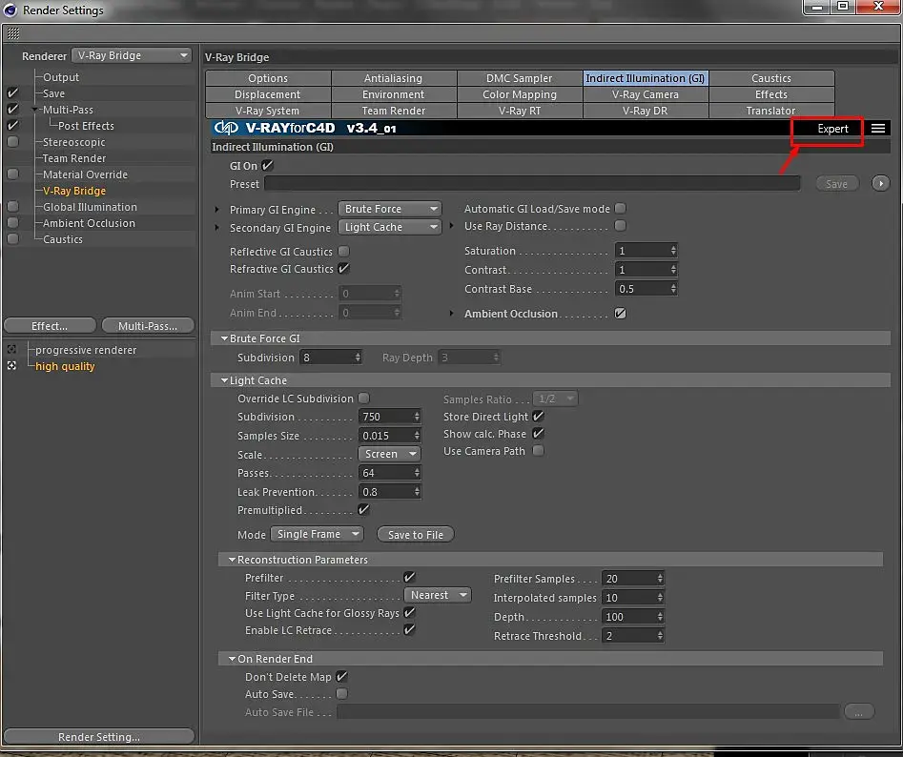This screenshot has width=903, height=757.
Task: Disable Store Direct Light checkbox
Action: pos(538,417)
